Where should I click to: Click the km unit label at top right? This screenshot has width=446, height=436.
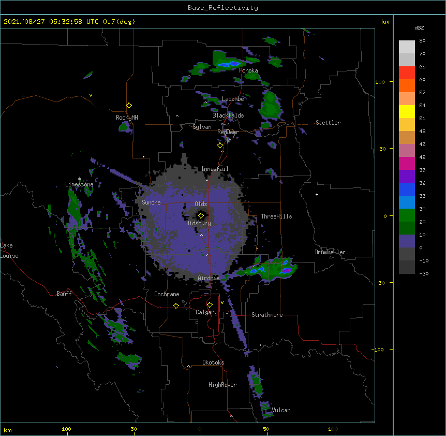tap(385, 22)
